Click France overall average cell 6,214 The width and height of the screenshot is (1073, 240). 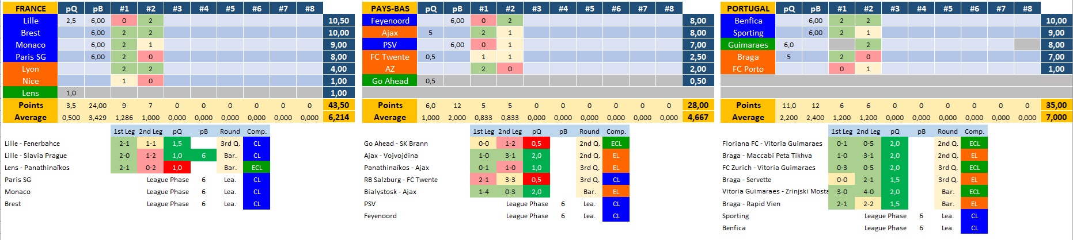pyautogui.click(x=338, y=117)
